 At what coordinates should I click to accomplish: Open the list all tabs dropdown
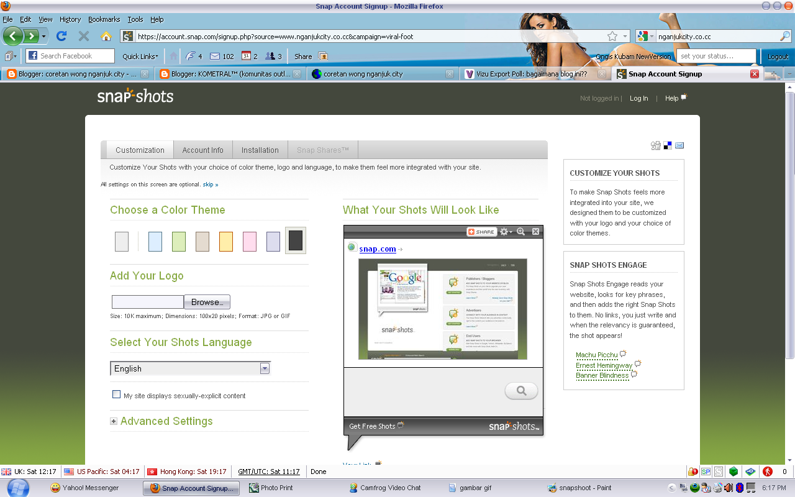(789, 74)
